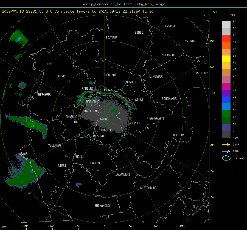Click the '57' value in dBZ legend
The height and width of the screenshot is (230, 247).
click(234, 49)
